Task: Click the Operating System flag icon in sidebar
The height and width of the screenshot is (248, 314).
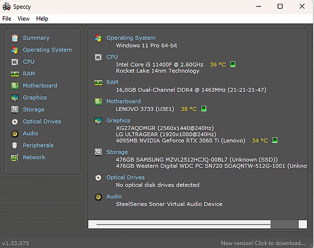Action: click(x=15, y=50)
